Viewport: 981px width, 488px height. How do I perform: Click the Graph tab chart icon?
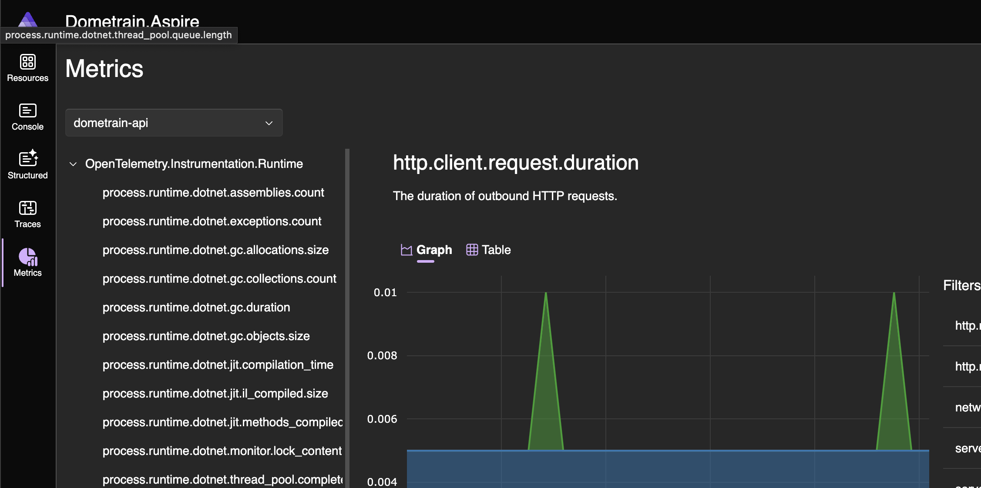[406, 250]
